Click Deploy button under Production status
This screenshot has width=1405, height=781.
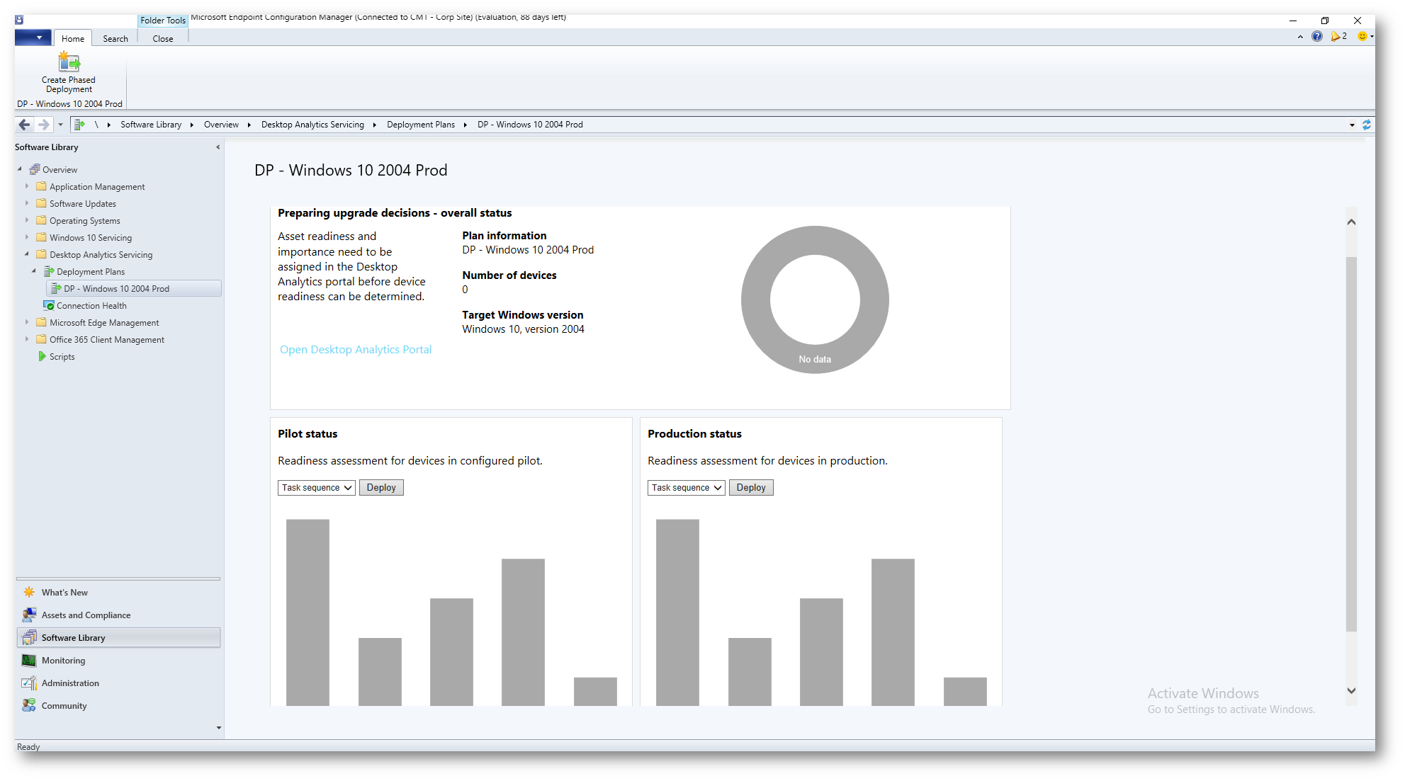point(751,488)
